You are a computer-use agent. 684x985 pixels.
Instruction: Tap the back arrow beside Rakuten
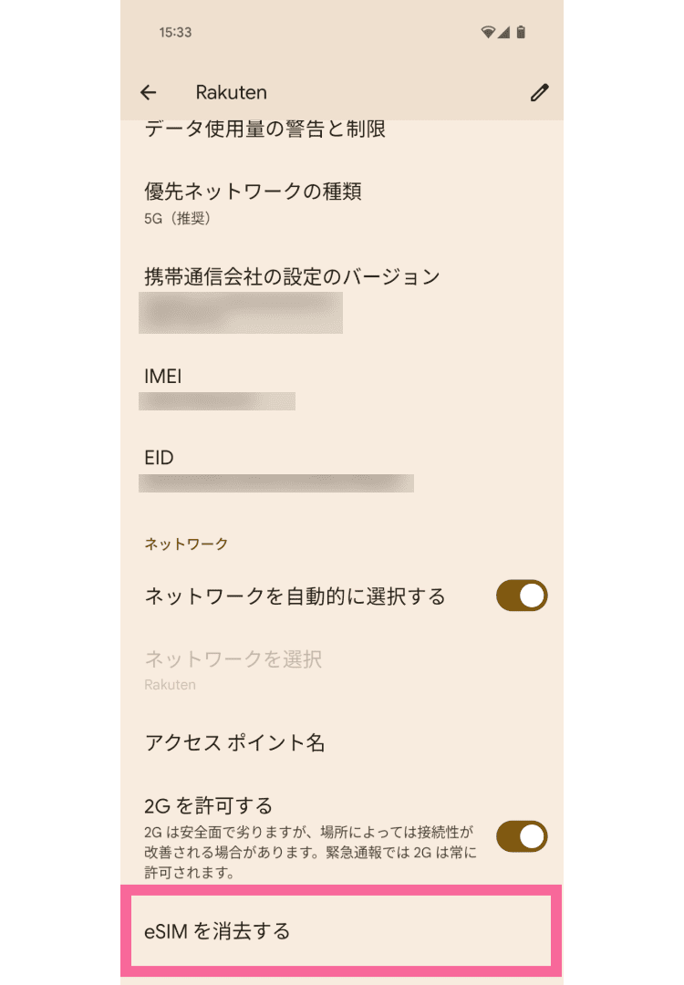click(149, 92)
